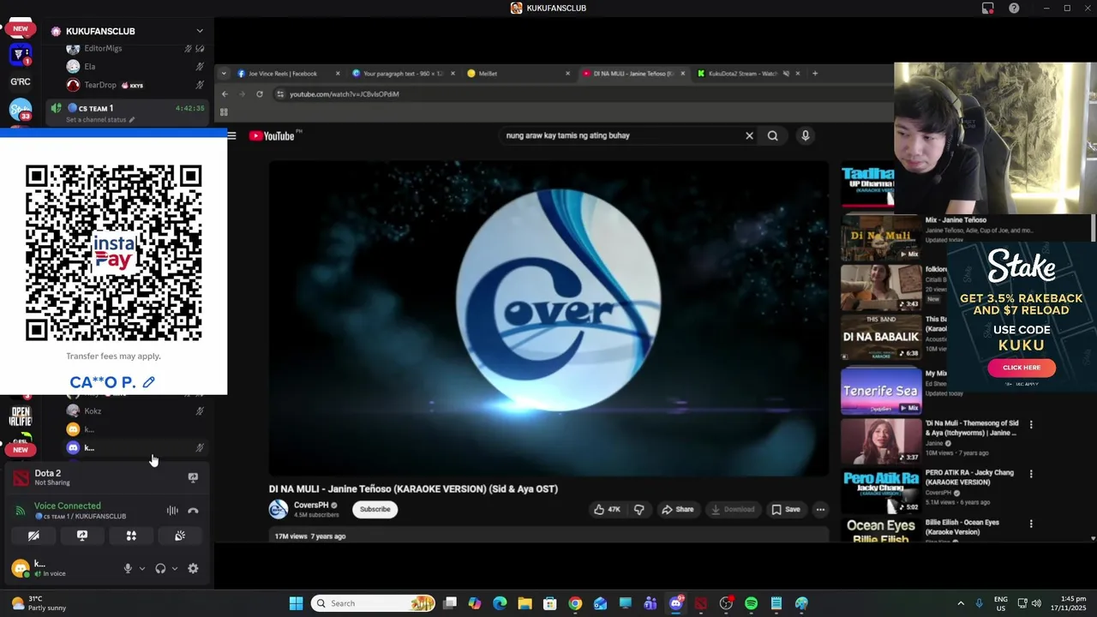The width and height of the screenshot is (1097, 617).
Task: Stream Dota 2 using the share icon
Action: point(193,478)
